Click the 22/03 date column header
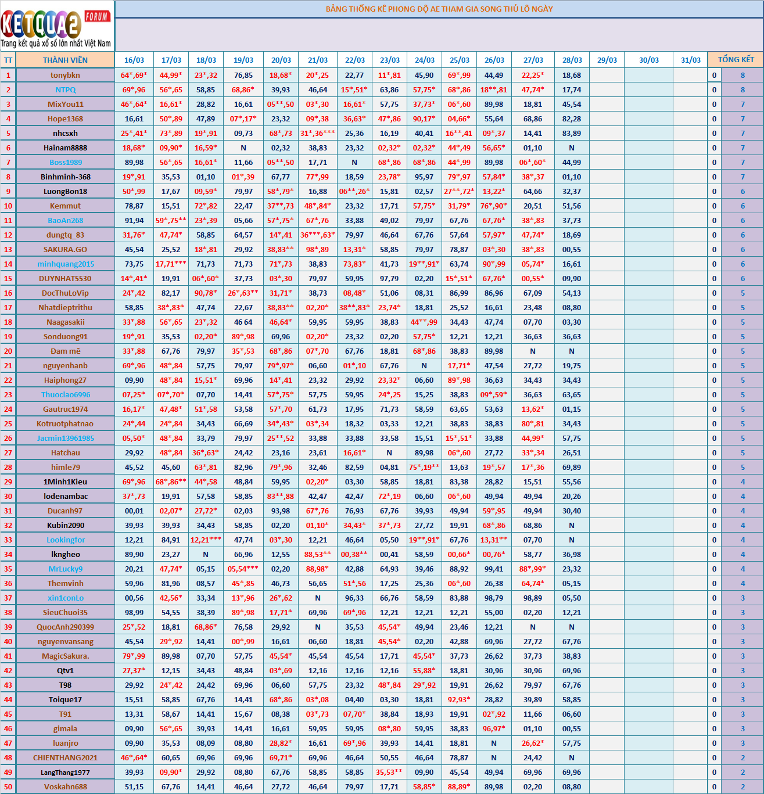This screenshot has width=764, height=794. click(354, 60)
